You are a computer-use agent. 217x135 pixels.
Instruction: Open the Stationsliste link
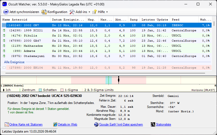click(164, 124)
